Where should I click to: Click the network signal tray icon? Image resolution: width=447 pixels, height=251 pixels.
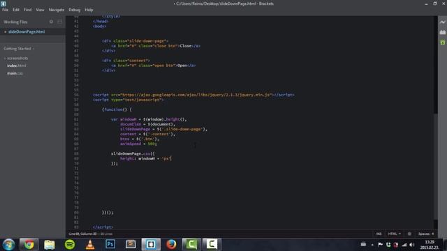pos(404,245)
